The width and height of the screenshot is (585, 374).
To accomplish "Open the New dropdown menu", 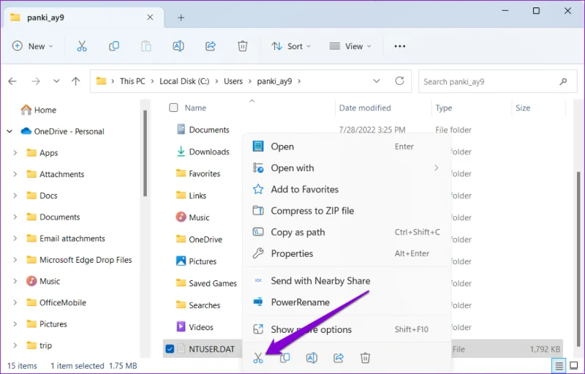I will click(32, 46).
